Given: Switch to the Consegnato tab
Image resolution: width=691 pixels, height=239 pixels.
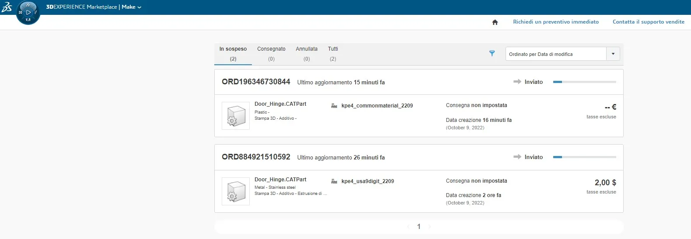Looking at the screenshot, I should click(271, 53).
